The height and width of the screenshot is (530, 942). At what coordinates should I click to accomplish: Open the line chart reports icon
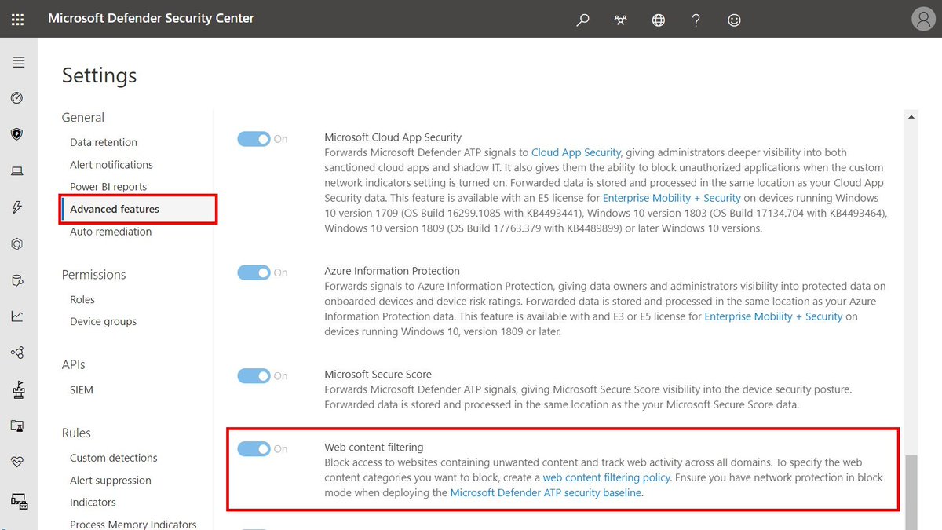(x=17, y=316)
